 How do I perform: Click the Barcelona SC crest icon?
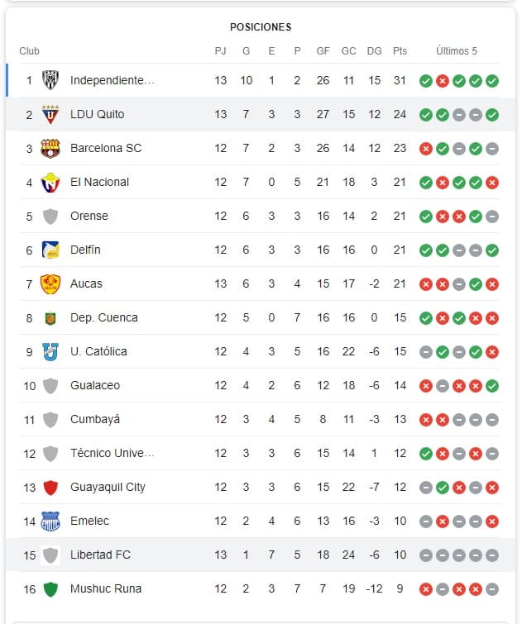tap(50, 148)
